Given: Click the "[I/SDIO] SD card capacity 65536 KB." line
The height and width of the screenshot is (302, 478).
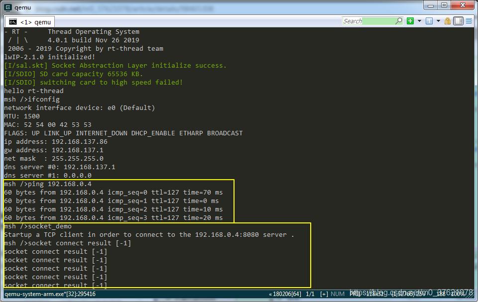Looking at the screenshot, I should (73, 74).
